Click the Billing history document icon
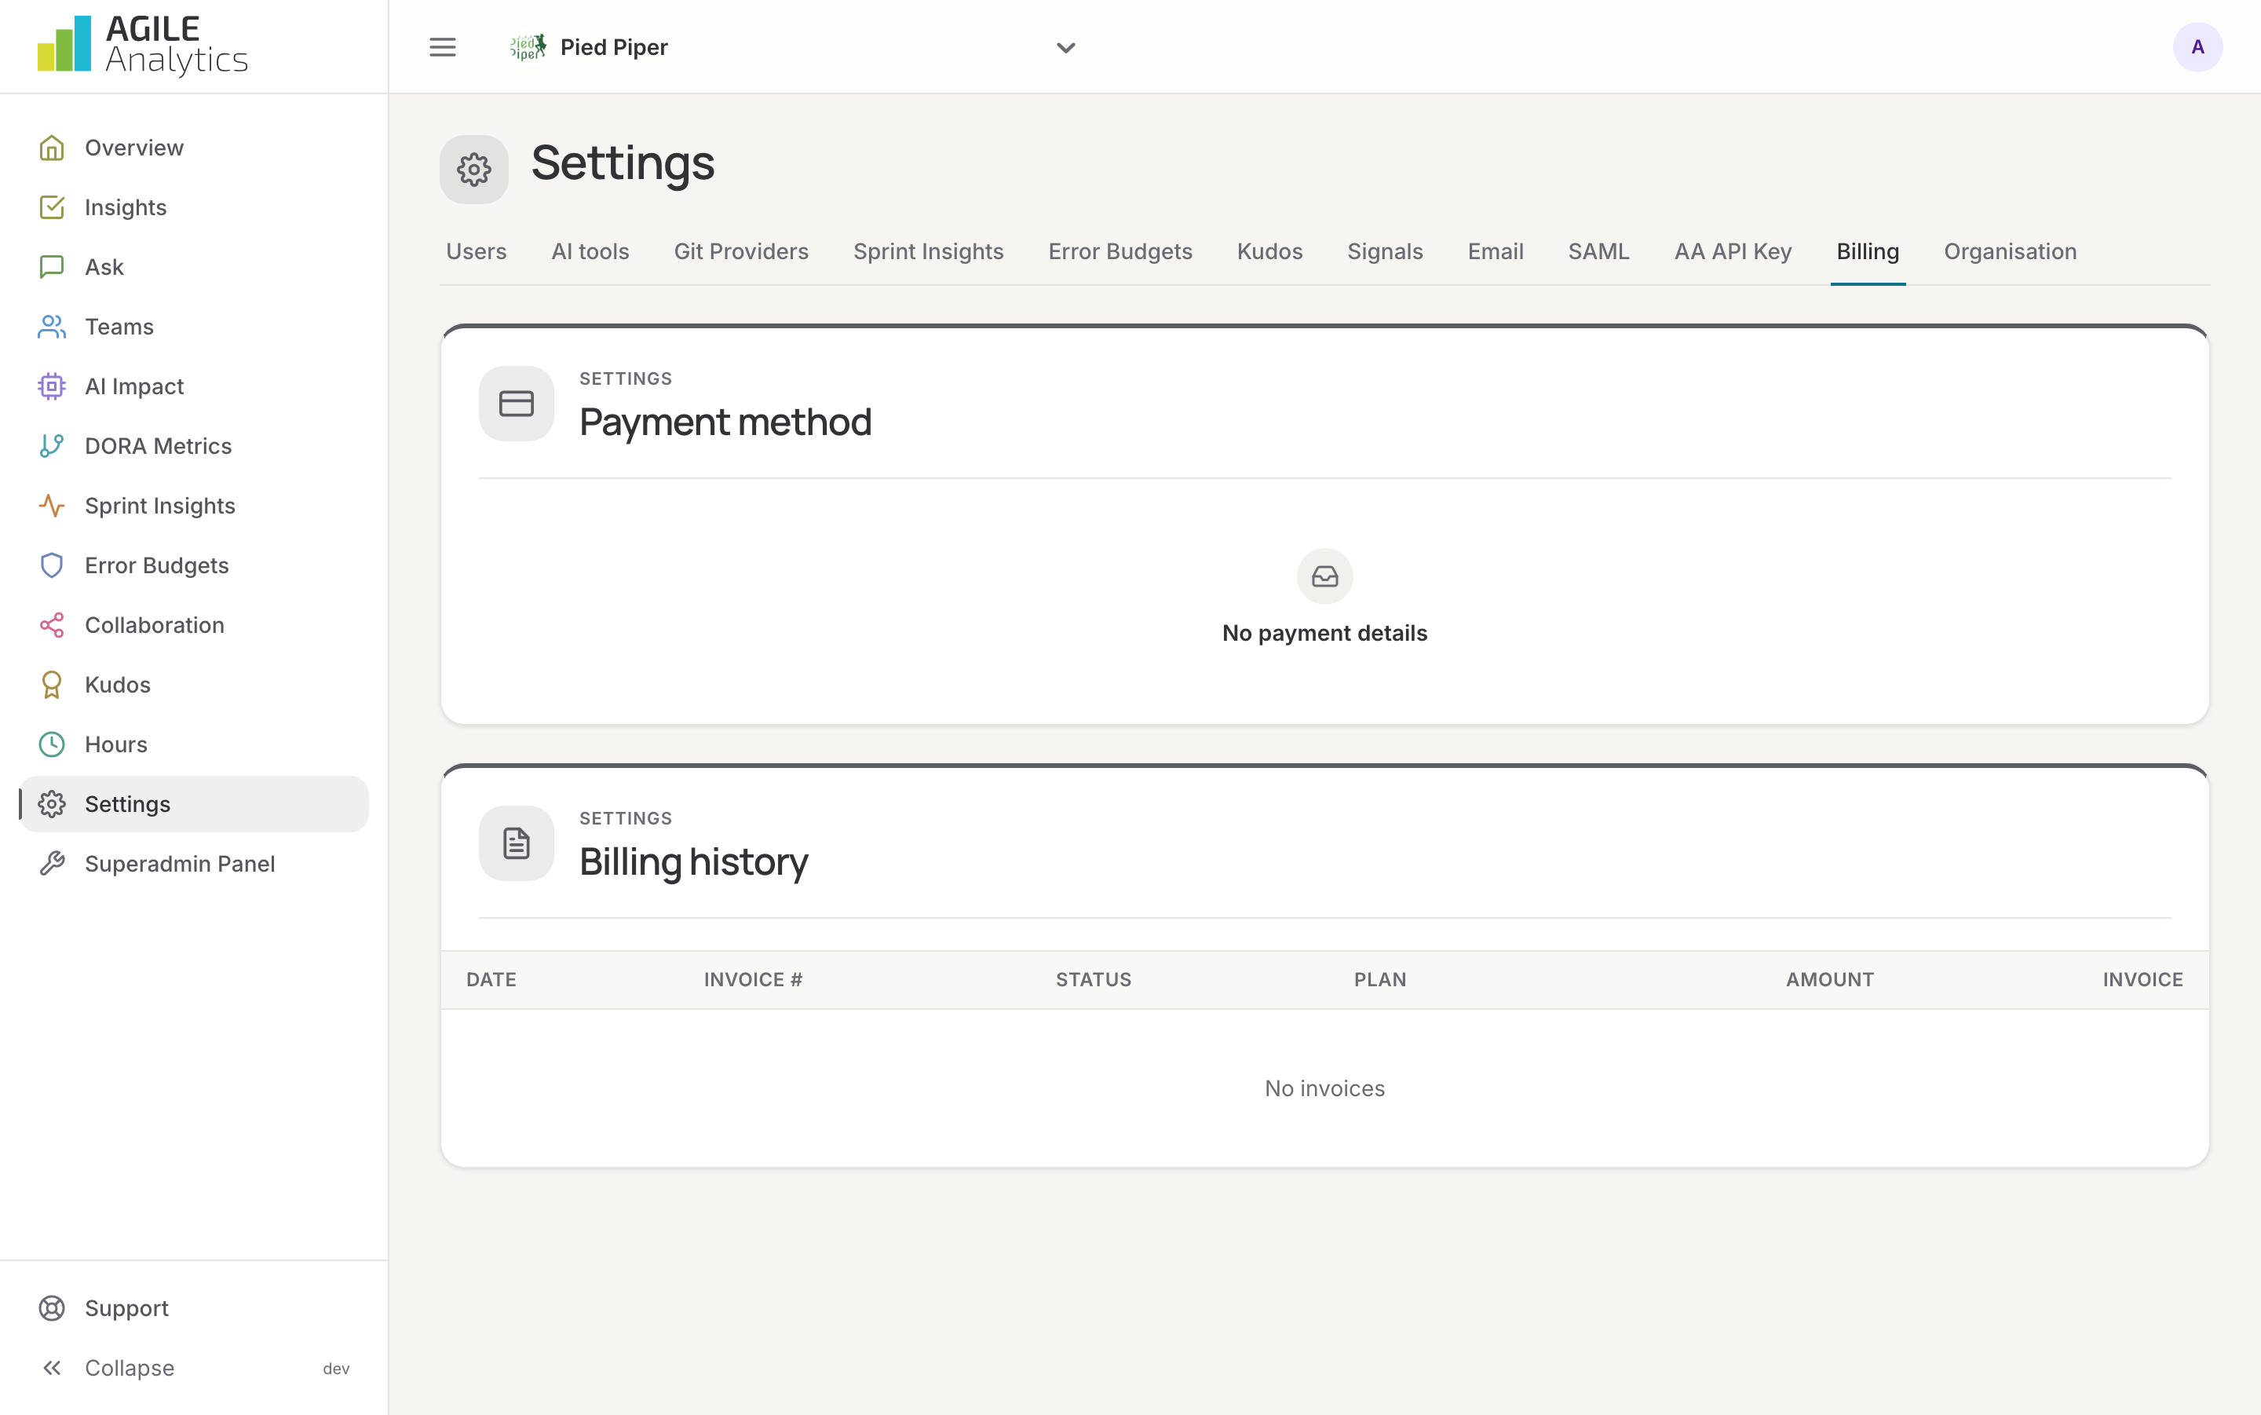 click(x=517, y=843)
